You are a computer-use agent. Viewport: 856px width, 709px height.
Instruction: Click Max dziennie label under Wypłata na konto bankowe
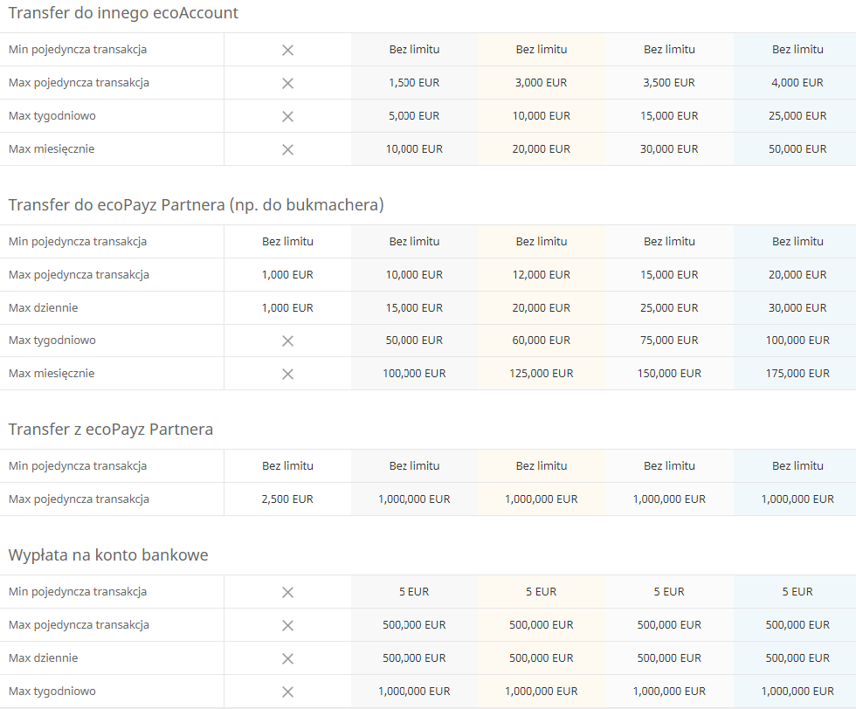click(x=43, y=658)
